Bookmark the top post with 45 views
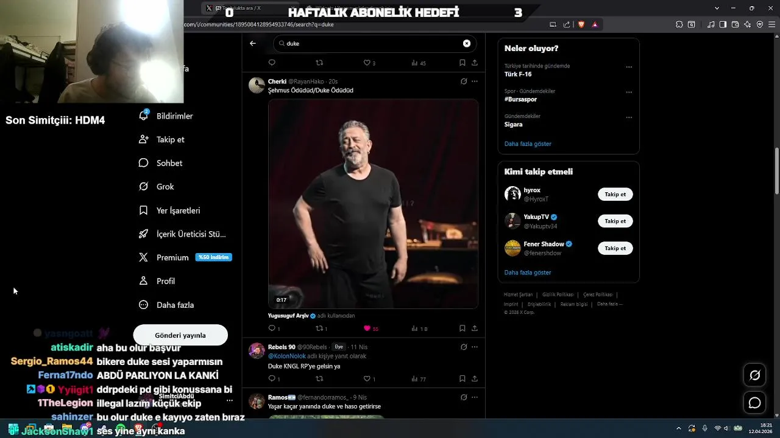The height and width of the screenshot is (438, 780). (463, 63)
